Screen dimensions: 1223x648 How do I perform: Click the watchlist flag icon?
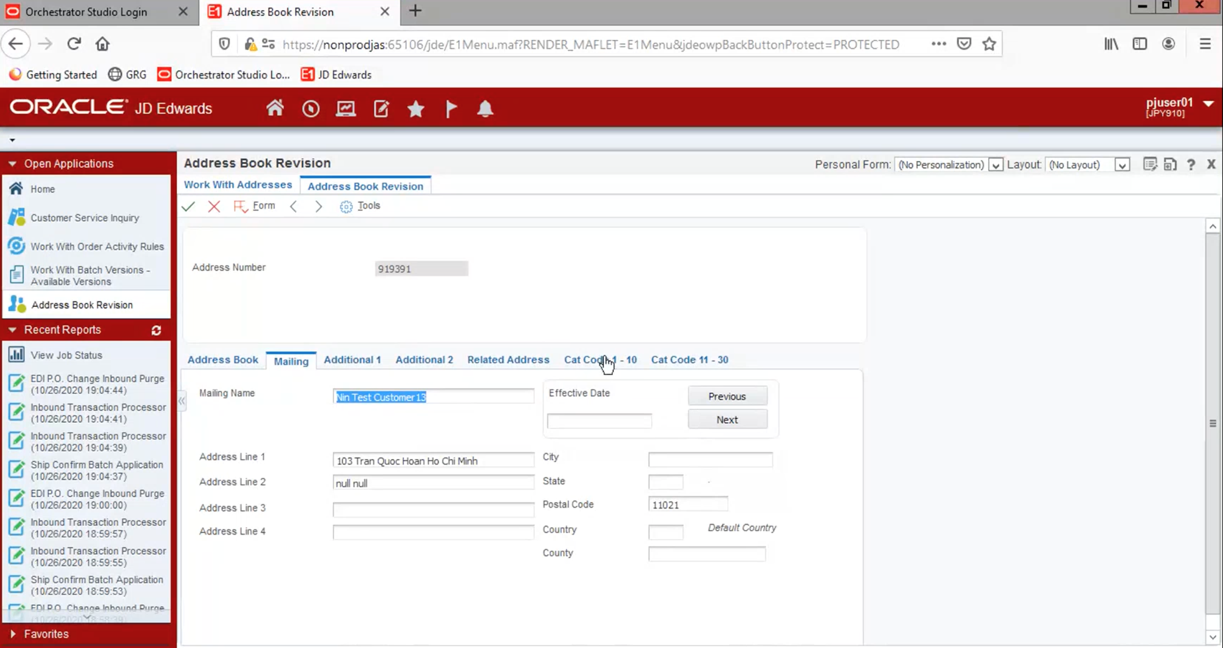450,108
